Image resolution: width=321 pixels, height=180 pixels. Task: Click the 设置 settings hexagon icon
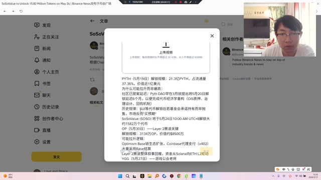click(x=37, y=141)
